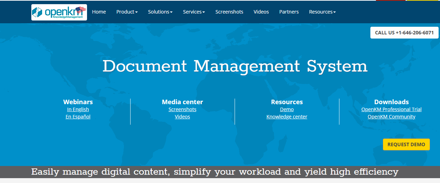This screenshot has width=440, height=183.
Task: Download the OpenKM Professional Trial
Action: [391, 109]
